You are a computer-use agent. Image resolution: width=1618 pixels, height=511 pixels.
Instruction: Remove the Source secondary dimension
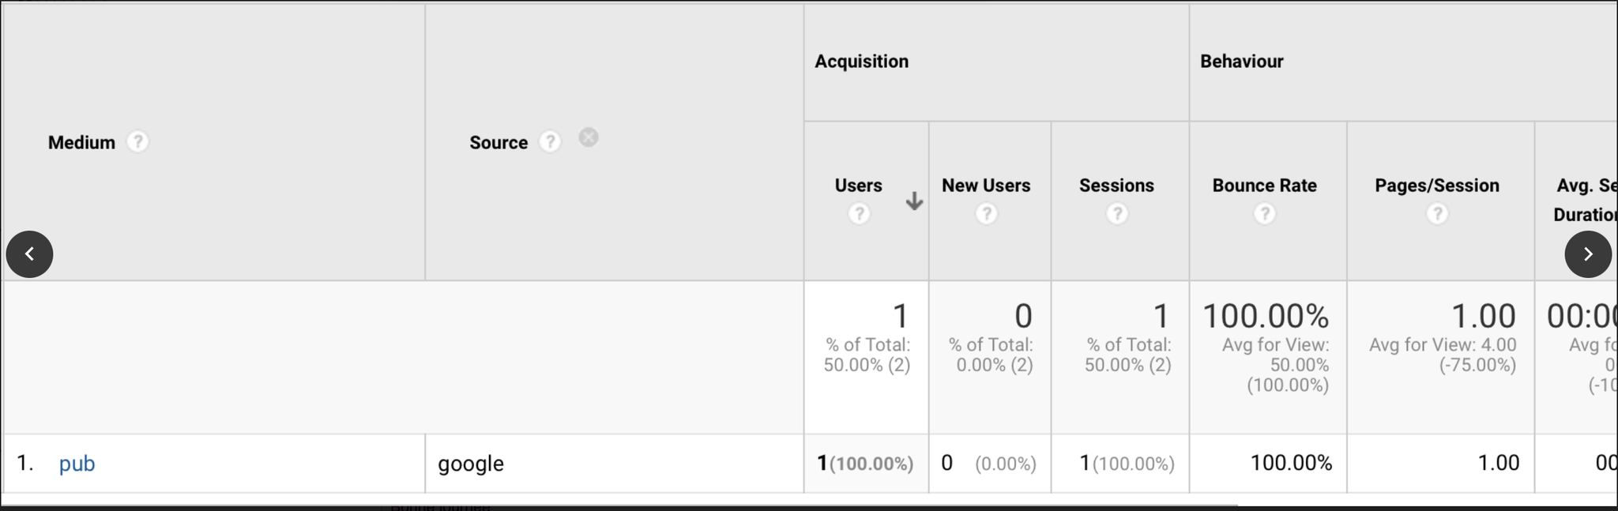[x=589, y=137]
